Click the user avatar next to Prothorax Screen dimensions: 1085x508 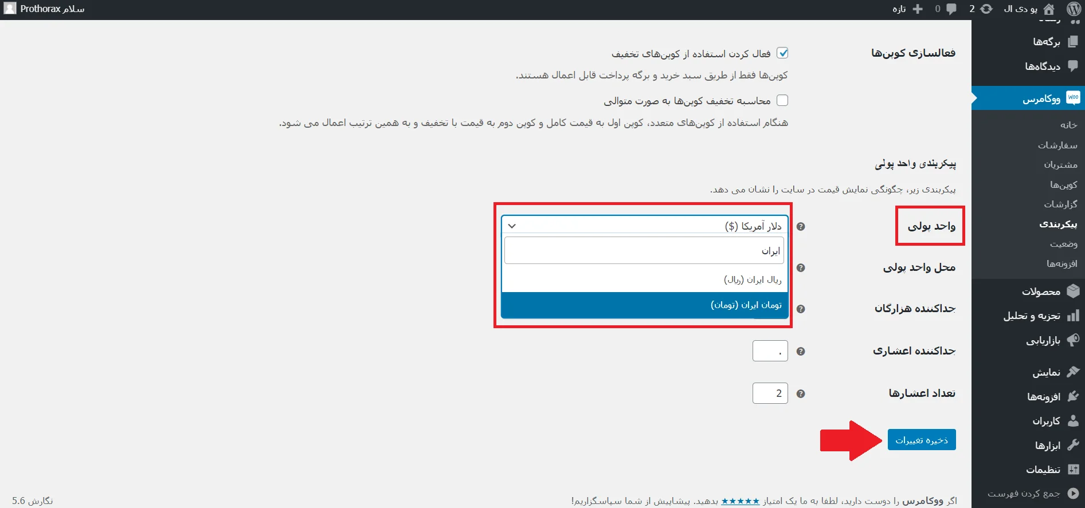[x=10, y=9]
